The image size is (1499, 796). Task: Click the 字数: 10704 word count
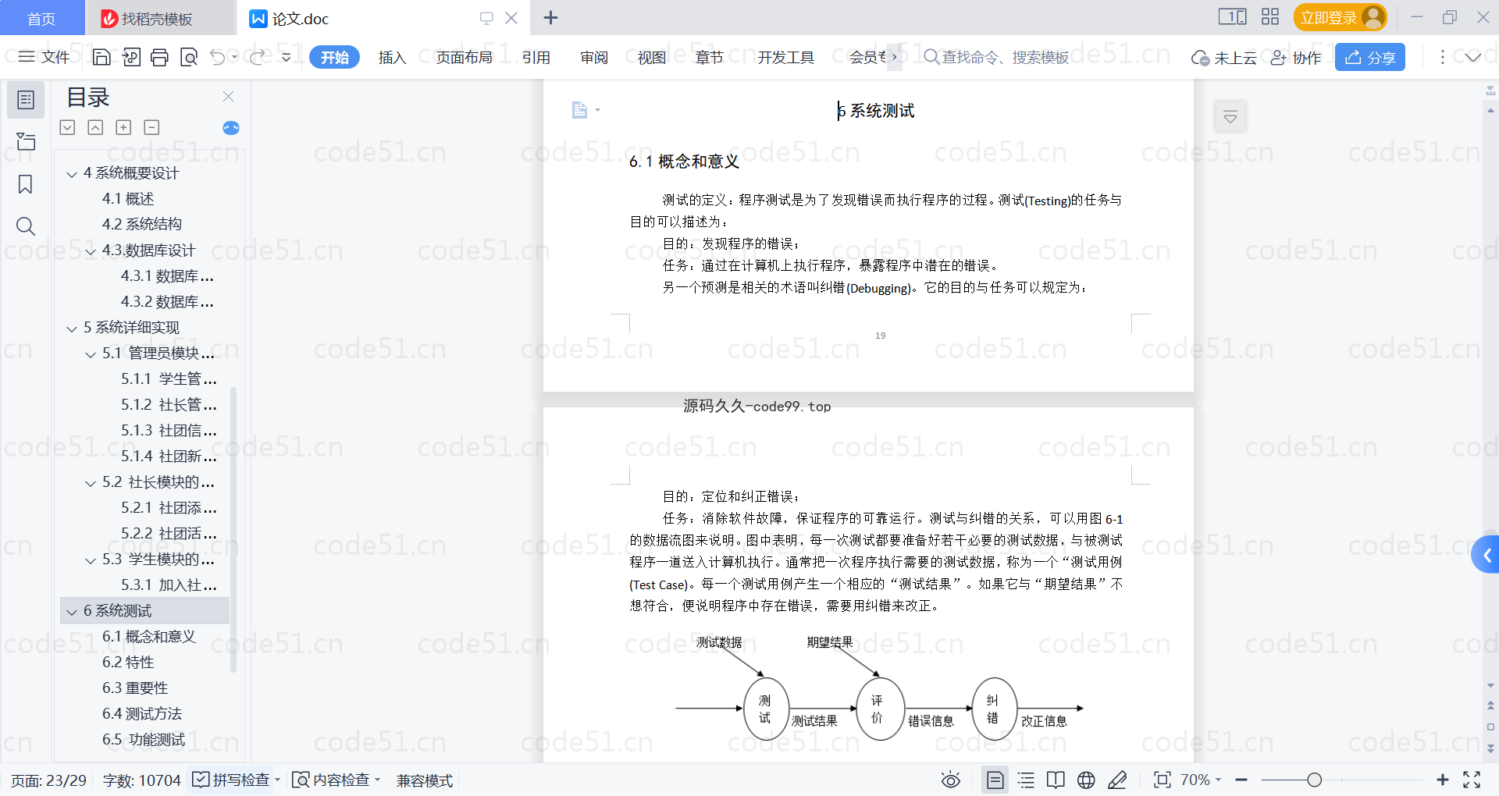click(141, 780)
